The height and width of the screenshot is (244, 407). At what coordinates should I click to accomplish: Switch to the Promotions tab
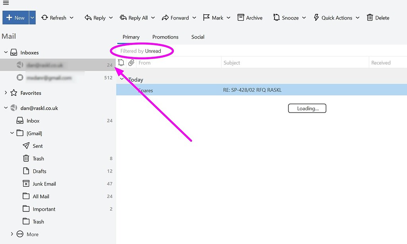(x=165, y=37)
